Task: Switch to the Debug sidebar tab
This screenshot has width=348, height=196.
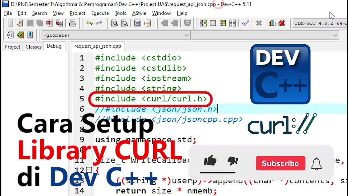Action: click(54, 46)
